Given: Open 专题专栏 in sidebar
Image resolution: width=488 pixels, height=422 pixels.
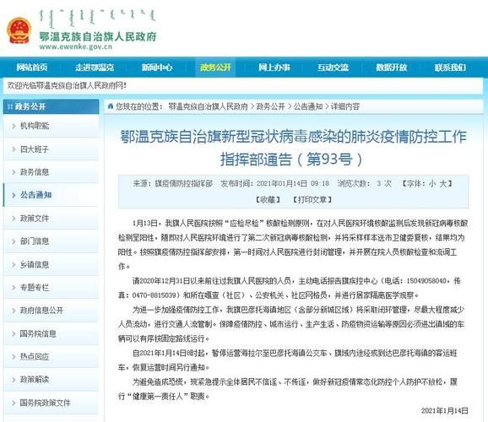Looking at the screenshot, I should coord(35,288).
